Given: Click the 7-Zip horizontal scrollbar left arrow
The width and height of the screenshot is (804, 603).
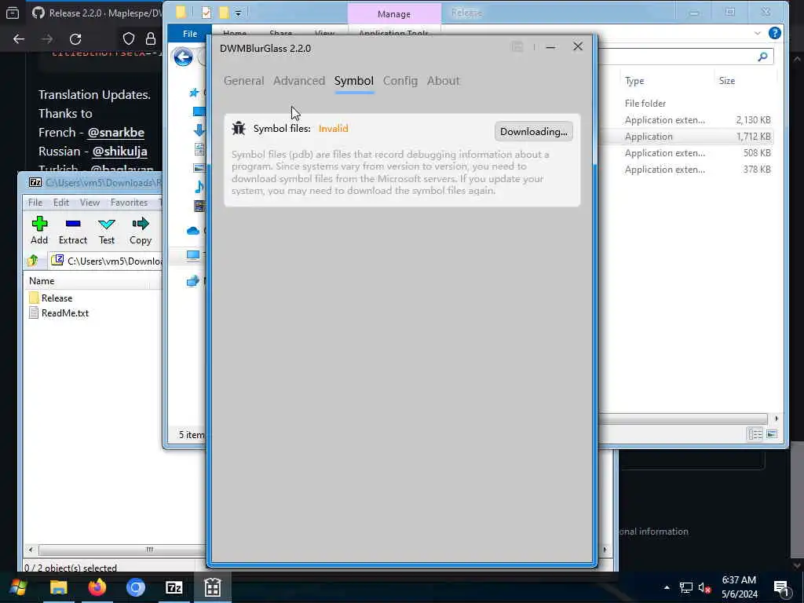Looking at the screenshot, I should coord(31,550).
